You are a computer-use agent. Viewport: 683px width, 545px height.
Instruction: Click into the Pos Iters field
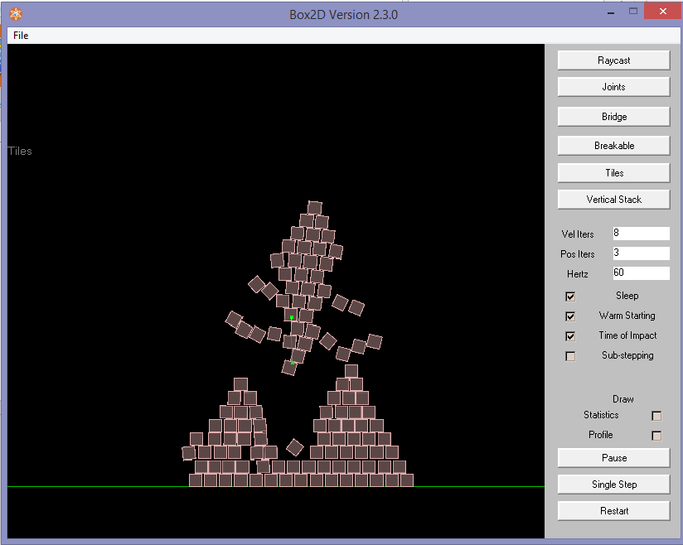(641, 253)
